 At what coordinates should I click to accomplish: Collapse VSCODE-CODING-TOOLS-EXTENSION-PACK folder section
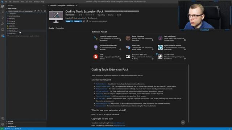(20, 11)
